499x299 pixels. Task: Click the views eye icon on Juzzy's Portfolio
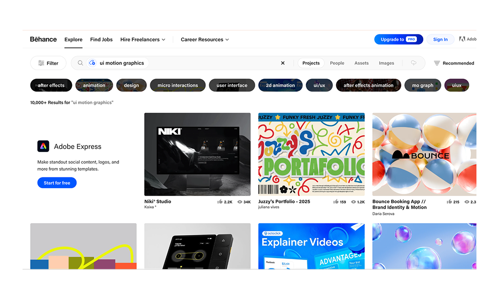tap(353, 202)
